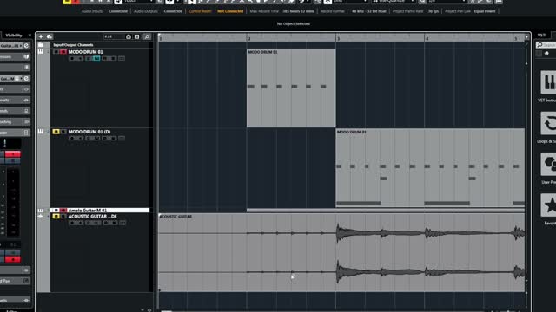Switch to Visibility tab

point(14,35)
